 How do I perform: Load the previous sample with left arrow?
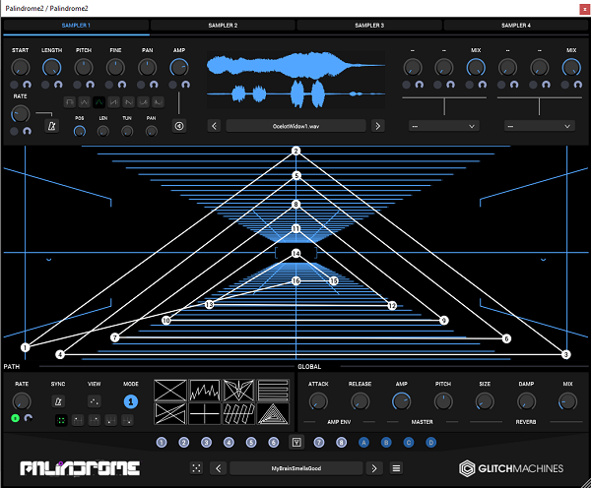(x=214, y=126)
